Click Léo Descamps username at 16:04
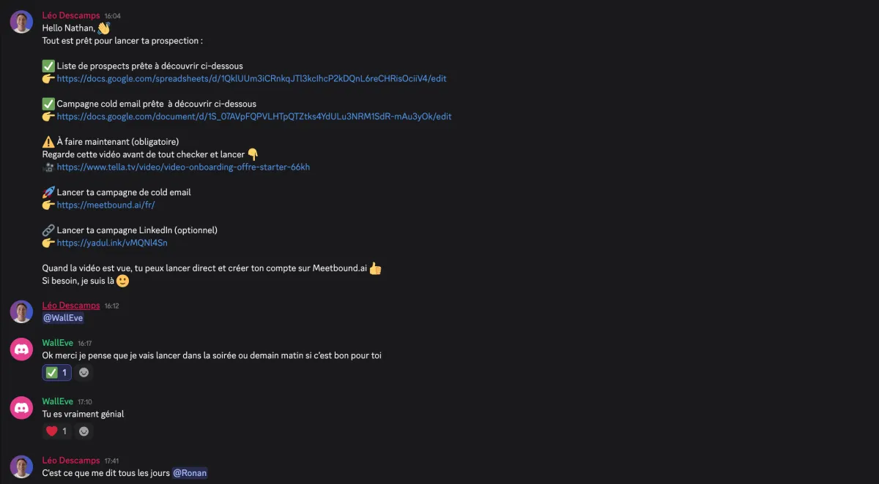Image resolution: width=879 pixels, height=484 pixels. coord(71,15)
